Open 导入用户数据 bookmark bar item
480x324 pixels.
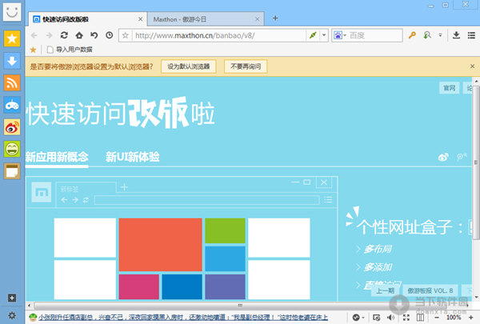70,50
